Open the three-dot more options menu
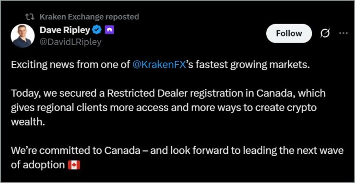The width and height of the screenshot is (355, 183). click(343, 33)
